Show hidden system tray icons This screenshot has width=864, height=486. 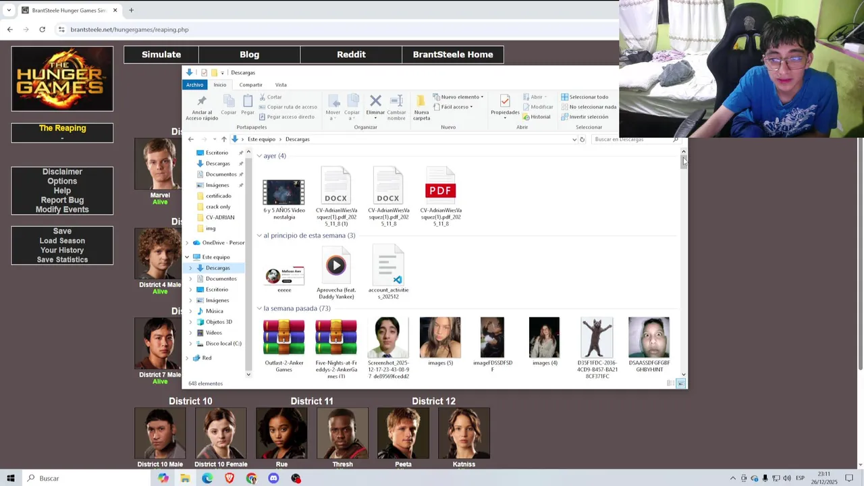[x=733, y=478]
